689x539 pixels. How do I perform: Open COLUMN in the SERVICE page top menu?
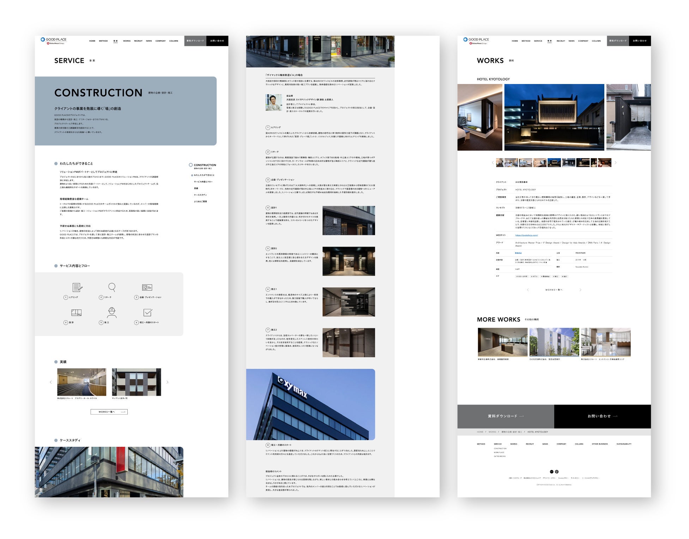[x=174, y=41]
